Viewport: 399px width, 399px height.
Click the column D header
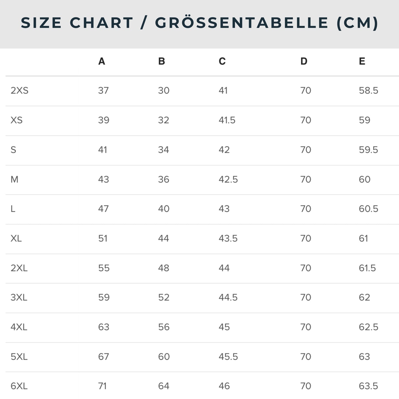[x=304, y=61]
